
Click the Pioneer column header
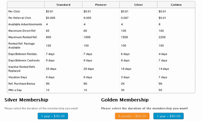(101, 5)
